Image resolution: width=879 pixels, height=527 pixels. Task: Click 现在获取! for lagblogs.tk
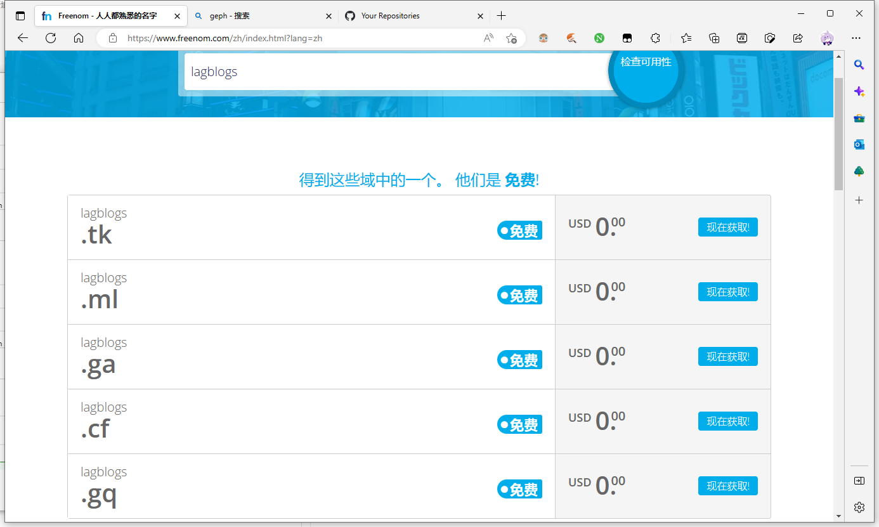(727, 227)
